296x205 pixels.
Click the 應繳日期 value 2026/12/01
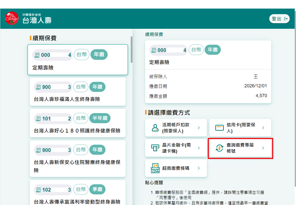pyautogui.click(x=256, y=86)
